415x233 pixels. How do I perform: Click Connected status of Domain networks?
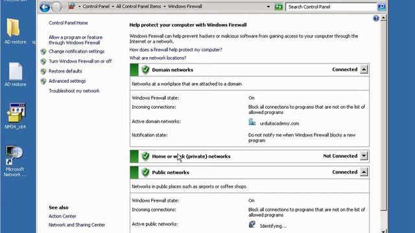[344, 69]
